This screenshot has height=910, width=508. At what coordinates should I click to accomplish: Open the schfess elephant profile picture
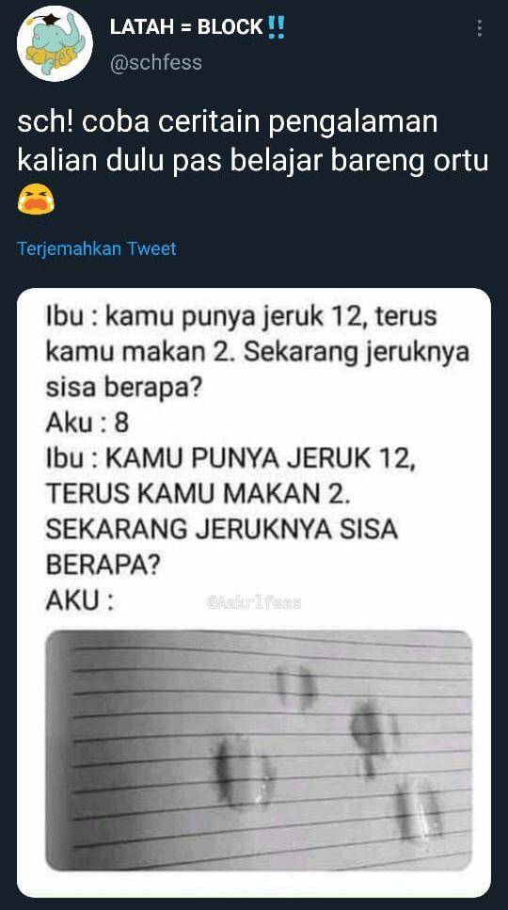55,43
